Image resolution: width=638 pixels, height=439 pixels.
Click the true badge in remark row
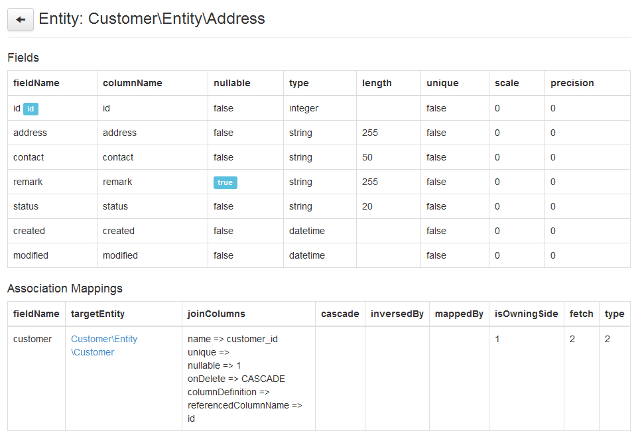click(x=225, y=182)
